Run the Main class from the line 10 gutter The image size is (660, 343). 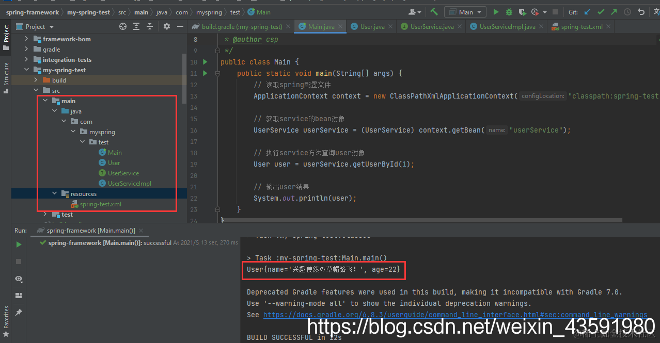point(205,62)
